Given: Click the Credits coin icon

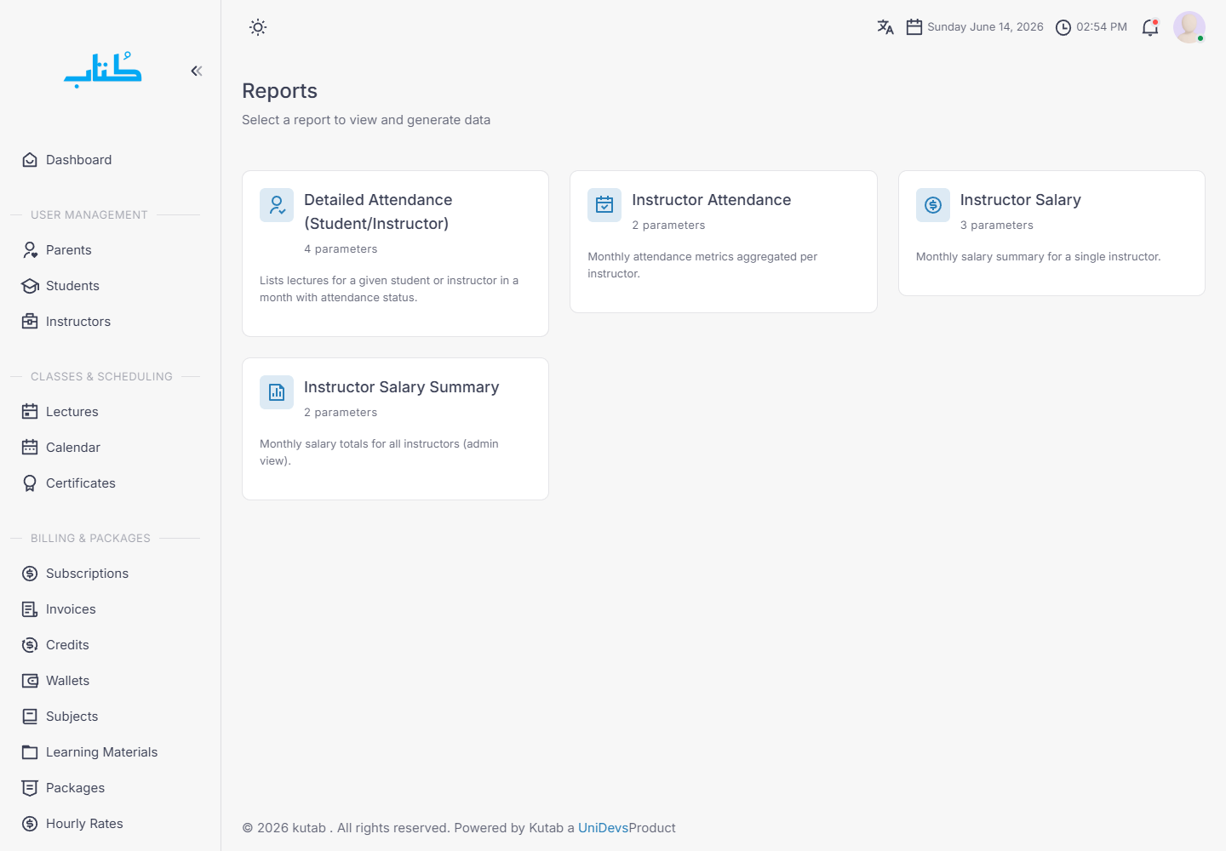Looking at the screenshot, I should pyautogui.click(x=30, y=645).
